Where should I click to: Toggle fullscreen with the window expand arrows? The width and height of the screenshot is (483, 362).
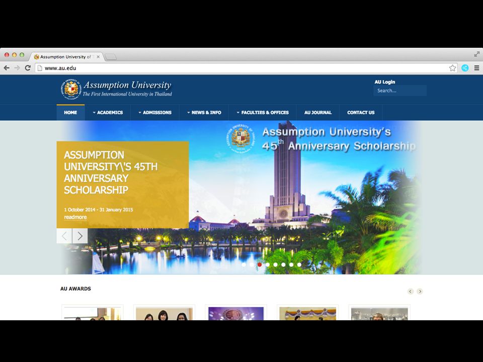point(477,54)
